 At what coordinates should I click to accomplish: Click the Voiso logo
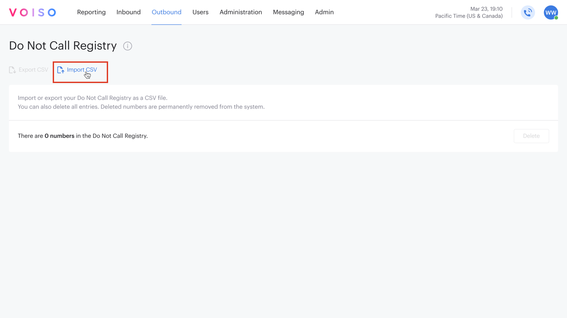pyautogui.click(x=32, y=12)
